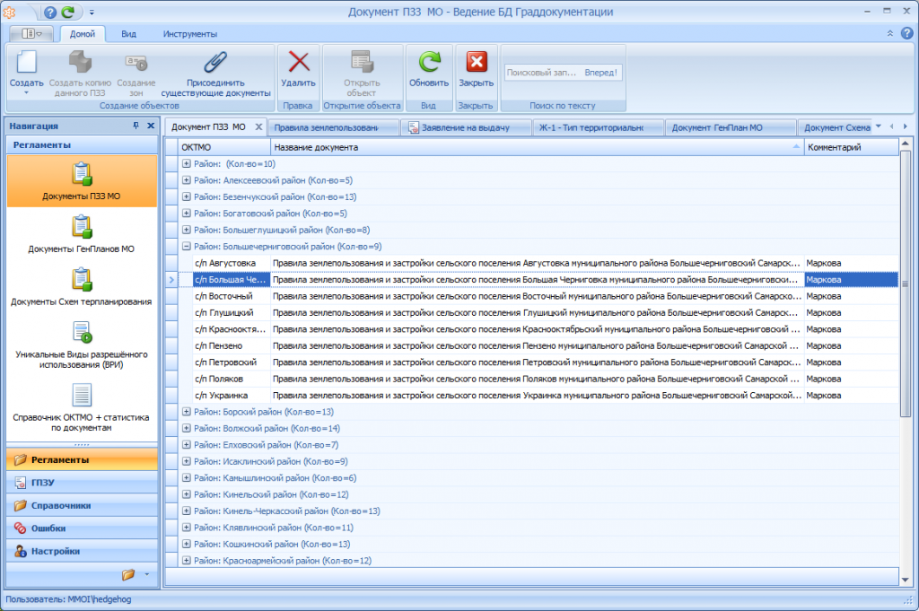Expand group Район: Волжский район
This screenshot has width=919, height=611.
click(186, 428)
